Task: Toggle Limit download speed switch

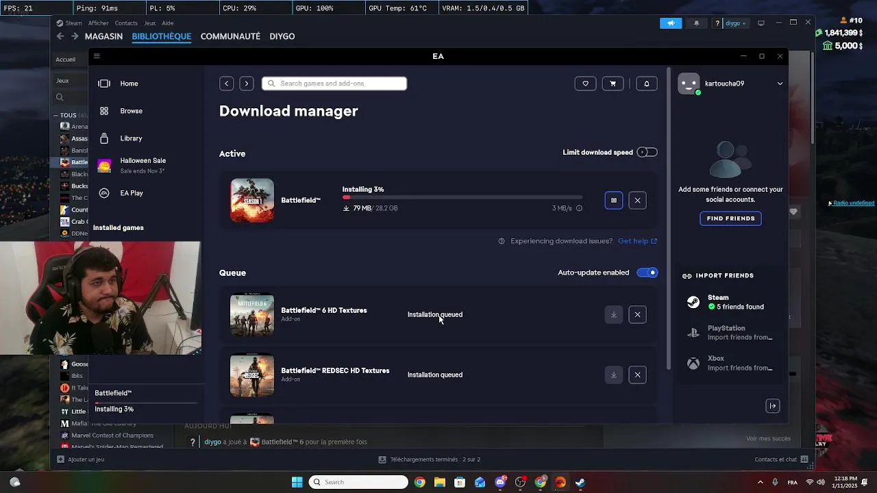Action: pos(647,152)
